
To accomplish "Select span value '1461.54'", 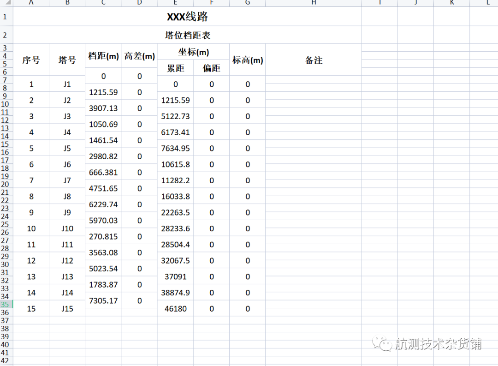I will point(103,140).
